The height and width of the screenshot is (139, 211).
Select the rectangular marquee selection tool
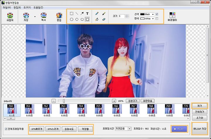click(72, 13)
